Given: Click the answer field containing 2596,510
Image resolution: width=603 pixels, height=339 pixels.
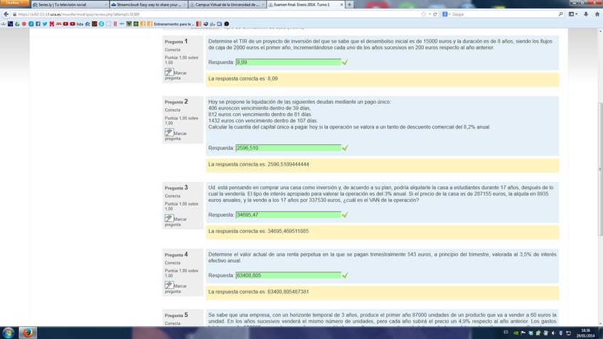Looking at the screenshot, I should (x=289, y=148).
